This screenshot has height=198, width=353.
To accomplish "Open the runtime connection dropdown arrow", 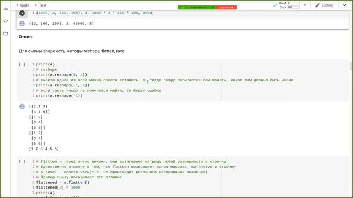I will coord(305,5).
